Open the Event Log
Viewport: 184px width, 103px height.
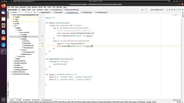[x=177, y=100]
